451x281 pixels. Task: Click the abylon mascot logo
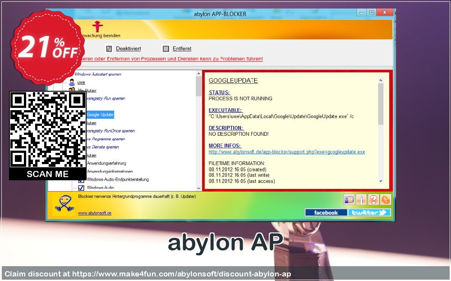click(64, 204)
